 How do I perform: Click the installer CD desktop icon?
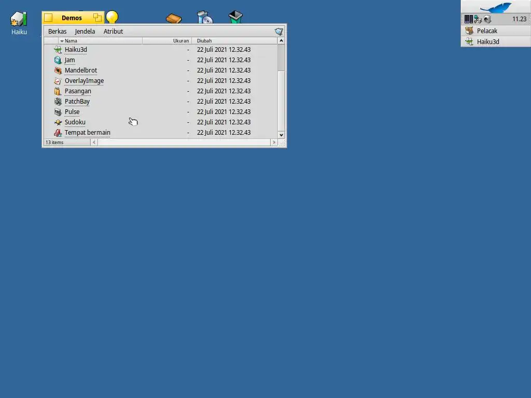click(205, 17)
